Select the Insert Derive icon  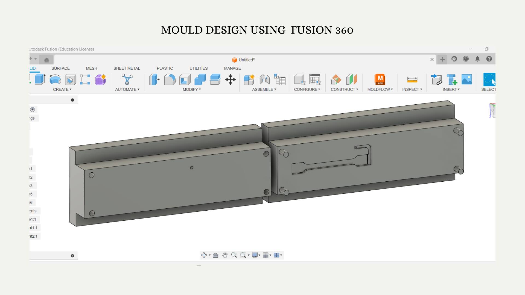[x=436, y=79]
